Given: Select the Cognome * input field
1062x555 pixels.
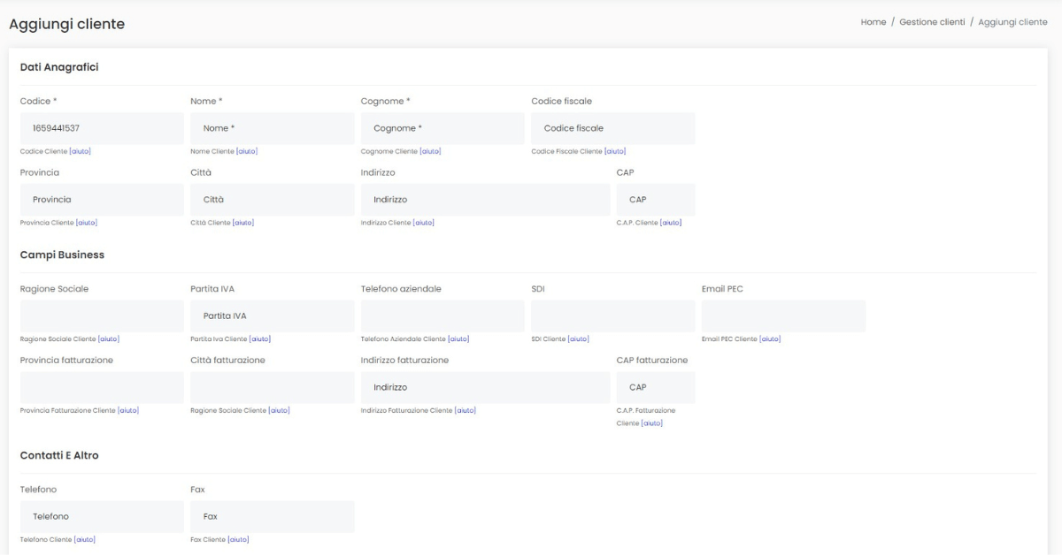Looking at the screenshot, I should [x=442, y=128].
